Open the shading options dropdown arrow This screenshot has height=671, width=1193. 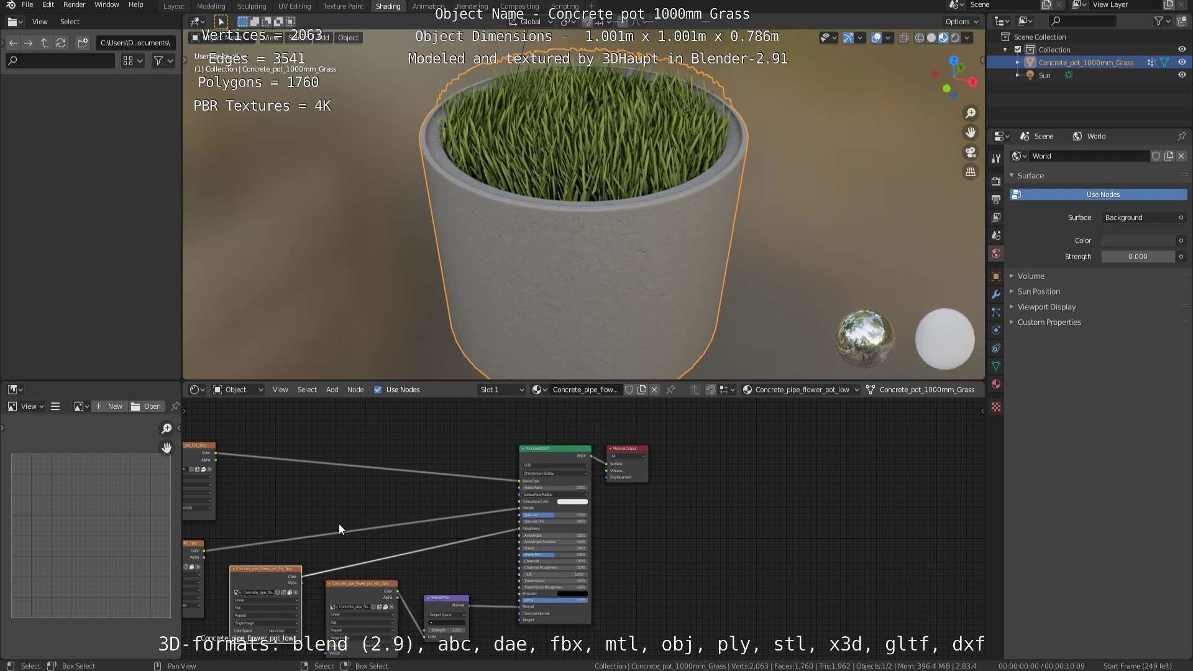tap(967, 38)
